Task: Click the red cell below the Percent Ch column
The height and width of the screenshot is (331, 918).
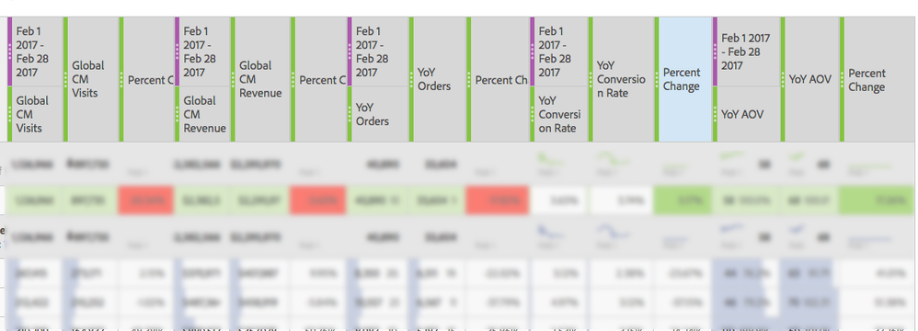Action: click(x=498, y=200)
